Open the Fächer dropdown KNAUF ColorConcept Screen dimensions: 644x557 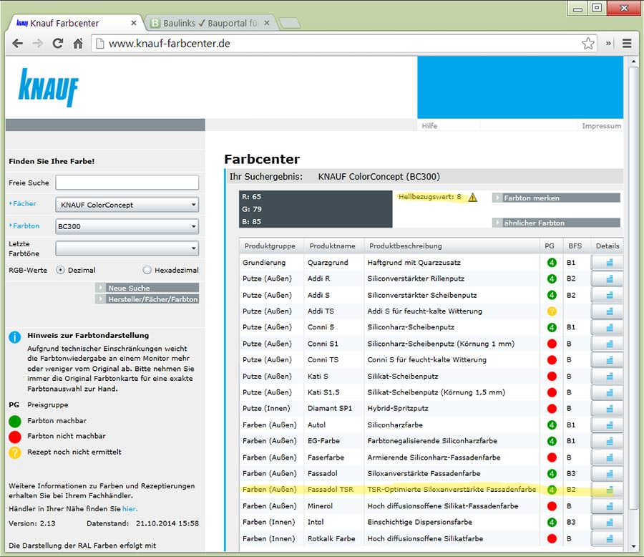(127, 205)
